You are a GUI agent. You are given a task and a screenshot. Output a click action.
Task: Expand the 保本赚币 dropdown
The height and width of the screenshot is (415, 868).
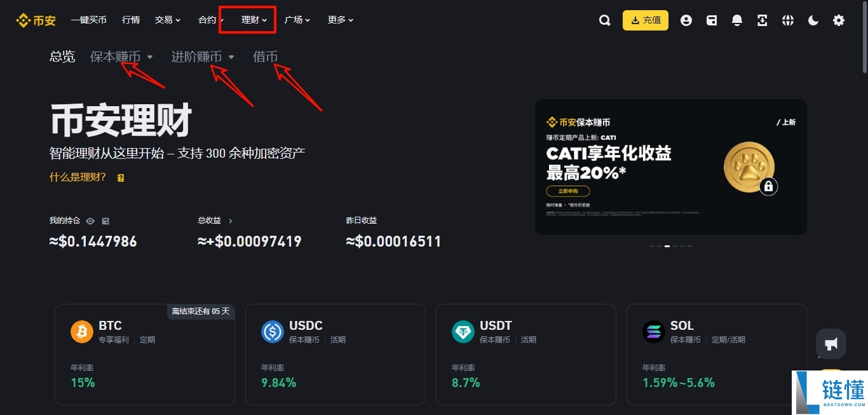point(121,57)
